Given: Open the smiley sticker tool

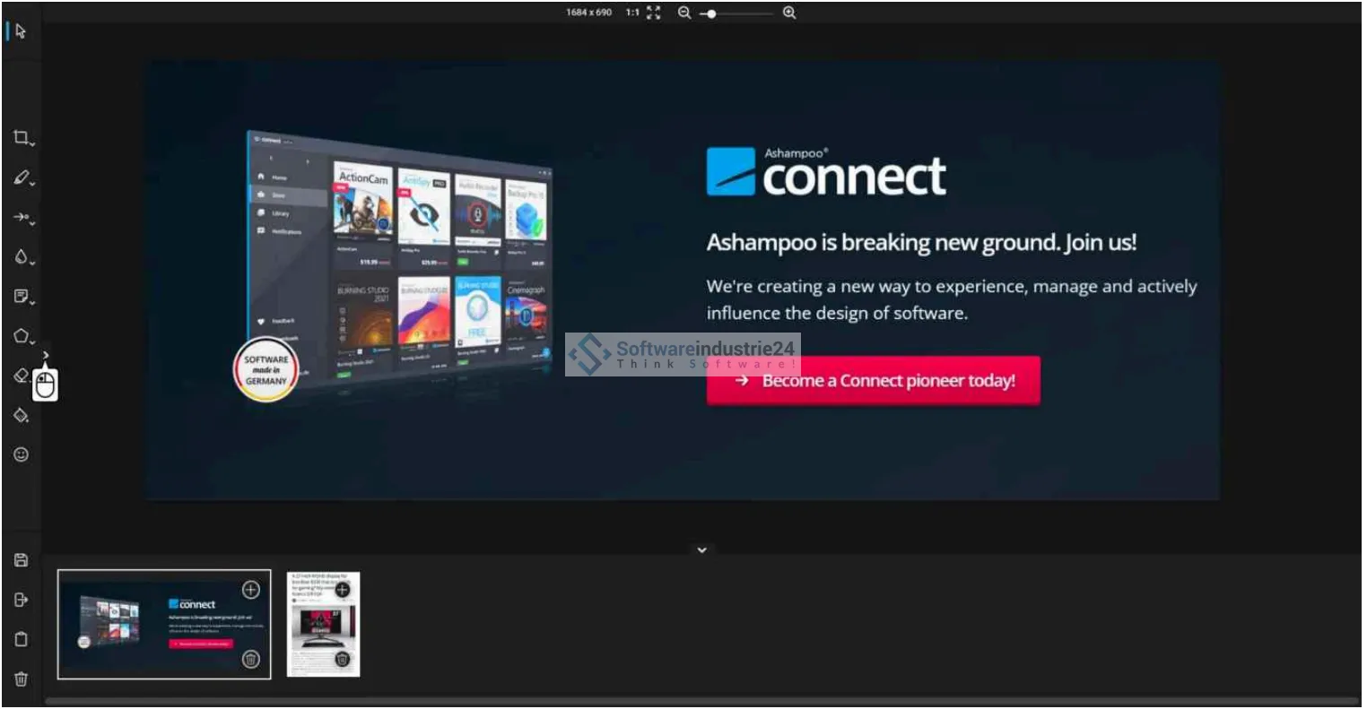Looking at the screenshot, I should (22, 454).
